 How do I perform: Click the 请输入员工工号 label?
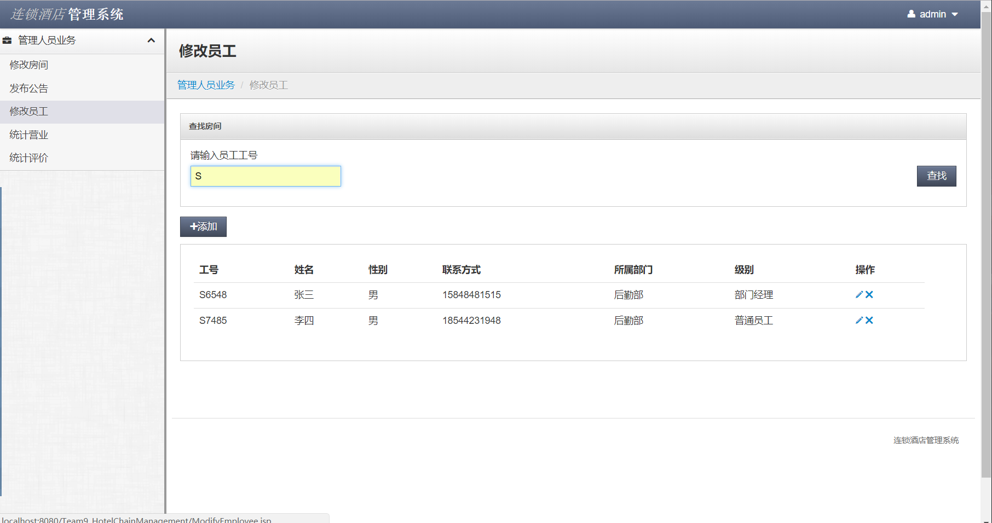coord(224,155)
